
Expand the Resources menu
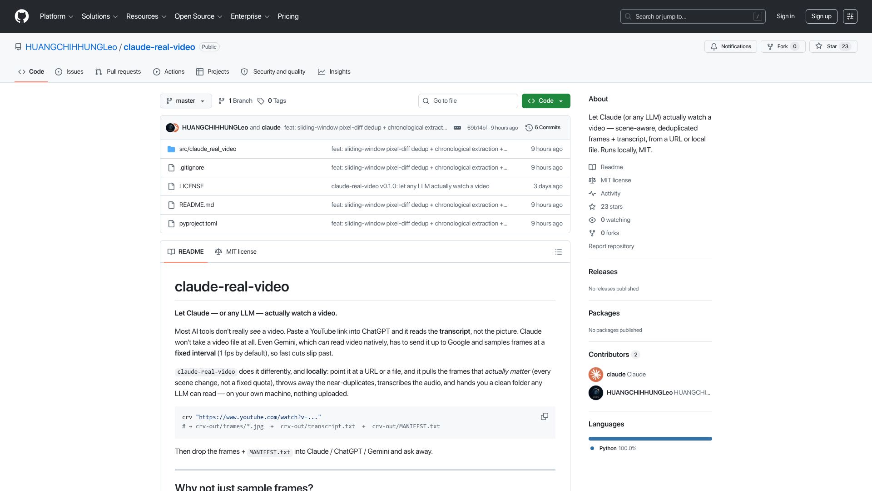click(146, 16)
